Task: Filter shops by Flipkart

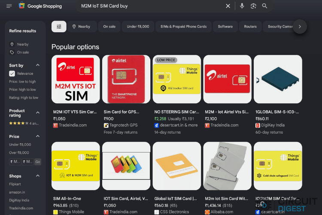Action: point(15,184)
